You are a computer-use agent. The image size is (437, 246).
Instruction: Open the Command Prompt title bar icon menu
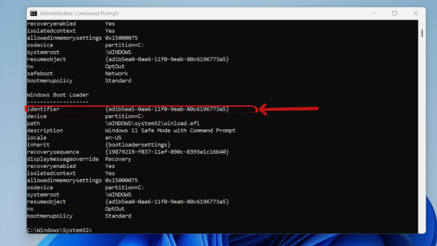click(34, 13)
